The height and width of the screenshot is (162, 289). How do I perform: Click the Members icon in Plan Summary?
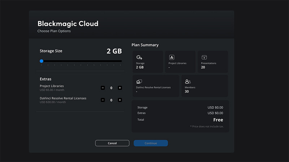(x=188, y=81)
